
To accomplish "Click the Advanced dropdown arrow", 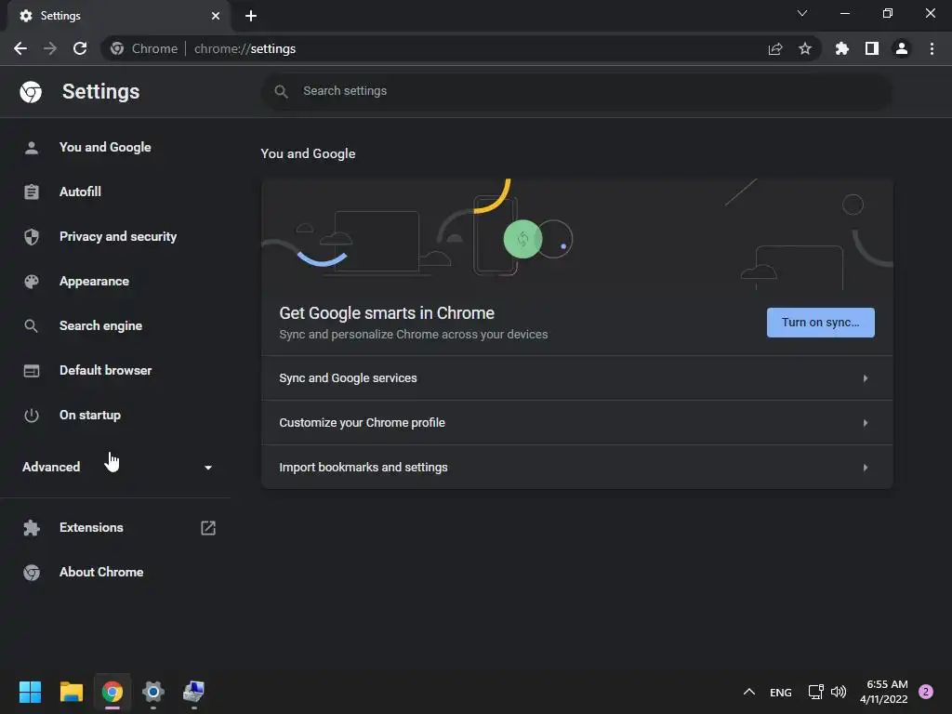I will [208, 468].
